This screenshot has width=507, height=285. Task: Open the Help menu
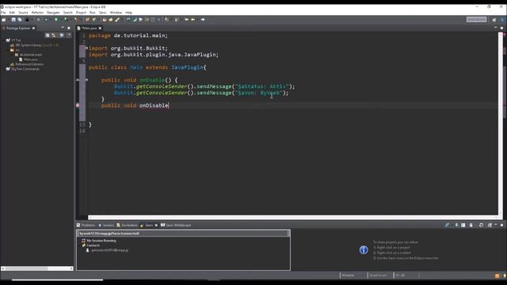pyautogui.click(x=128, y=13)
